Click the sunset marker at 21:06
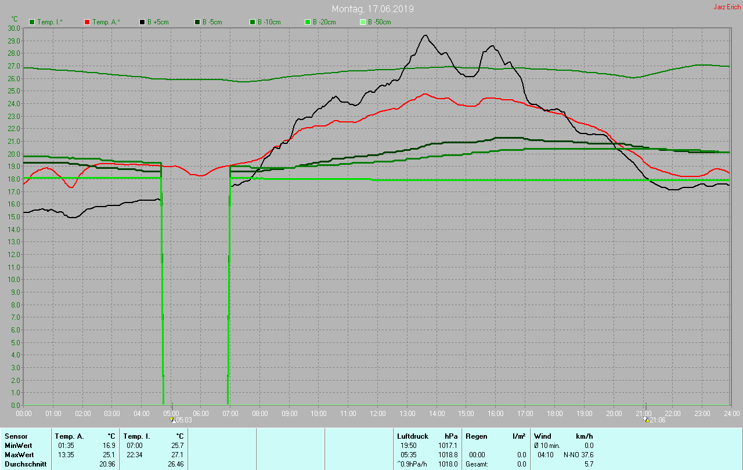Viewport: 743px width, 470px height. pos(646,419)
